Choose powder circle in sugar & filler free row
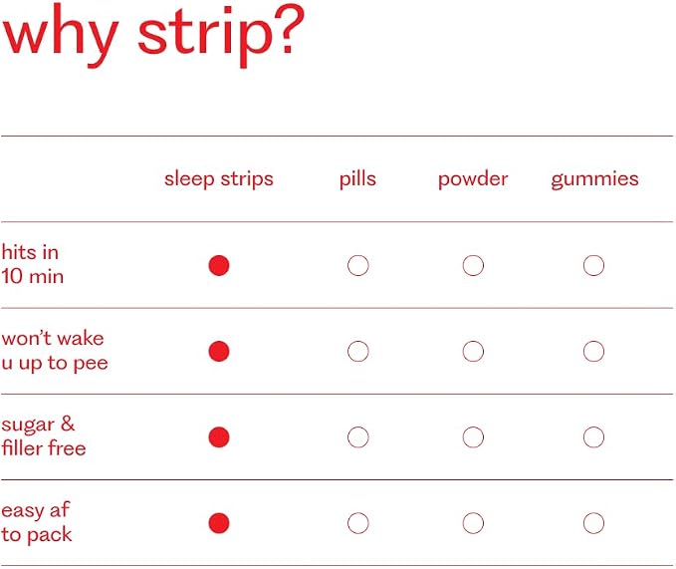 point(473,437)
